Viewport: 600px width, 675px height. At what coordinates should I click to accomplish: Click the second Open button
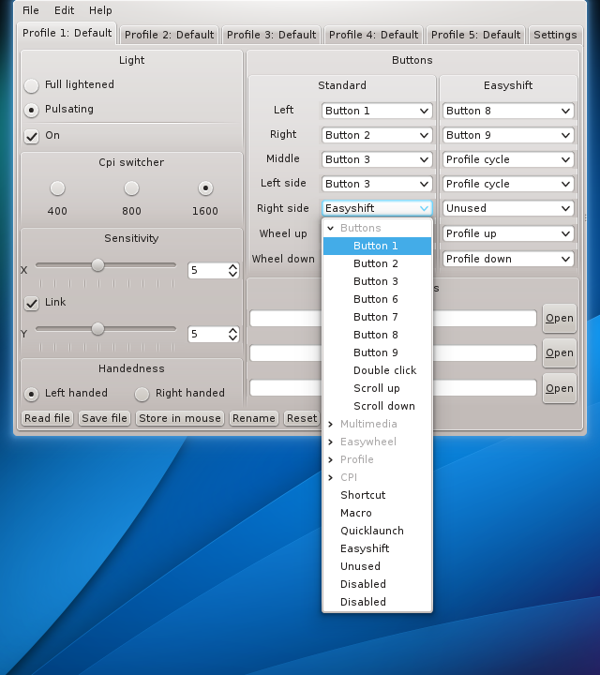(x=560, y=353)
